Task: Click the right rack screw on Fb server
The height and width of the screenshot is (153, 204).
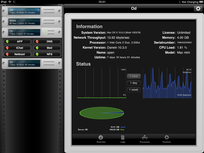Action: click(x=60, y=32)
